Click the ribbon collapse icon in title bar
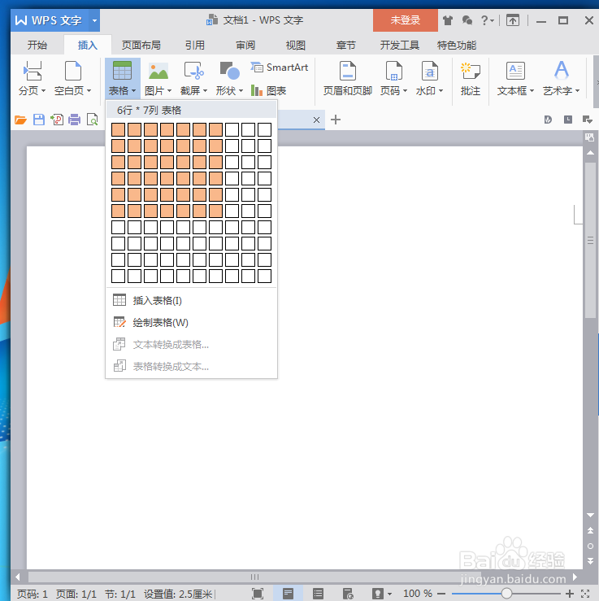The height and width of the screenshot is (601, 599). [513, 20]
